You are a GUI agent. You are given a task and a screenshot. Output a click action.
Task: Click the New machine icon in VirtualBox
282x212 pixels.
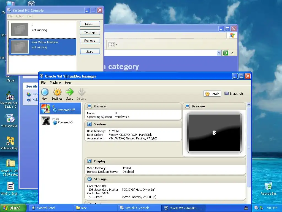coord(45,92)
